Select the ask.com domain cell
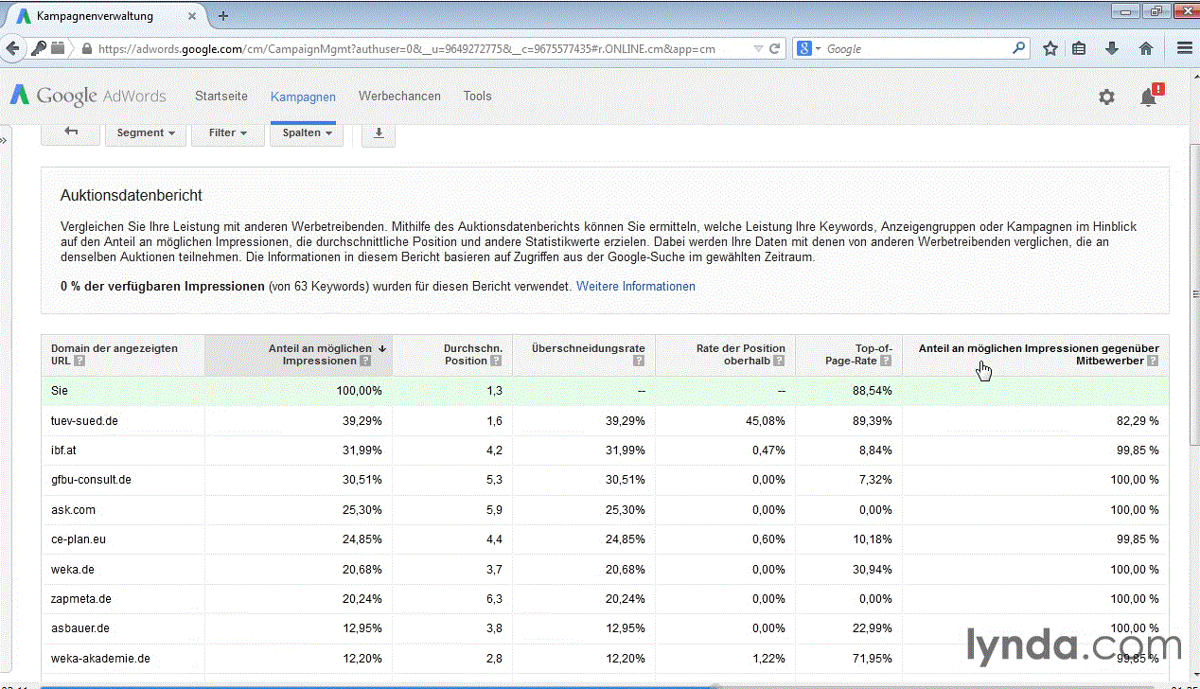 [73, 510]
